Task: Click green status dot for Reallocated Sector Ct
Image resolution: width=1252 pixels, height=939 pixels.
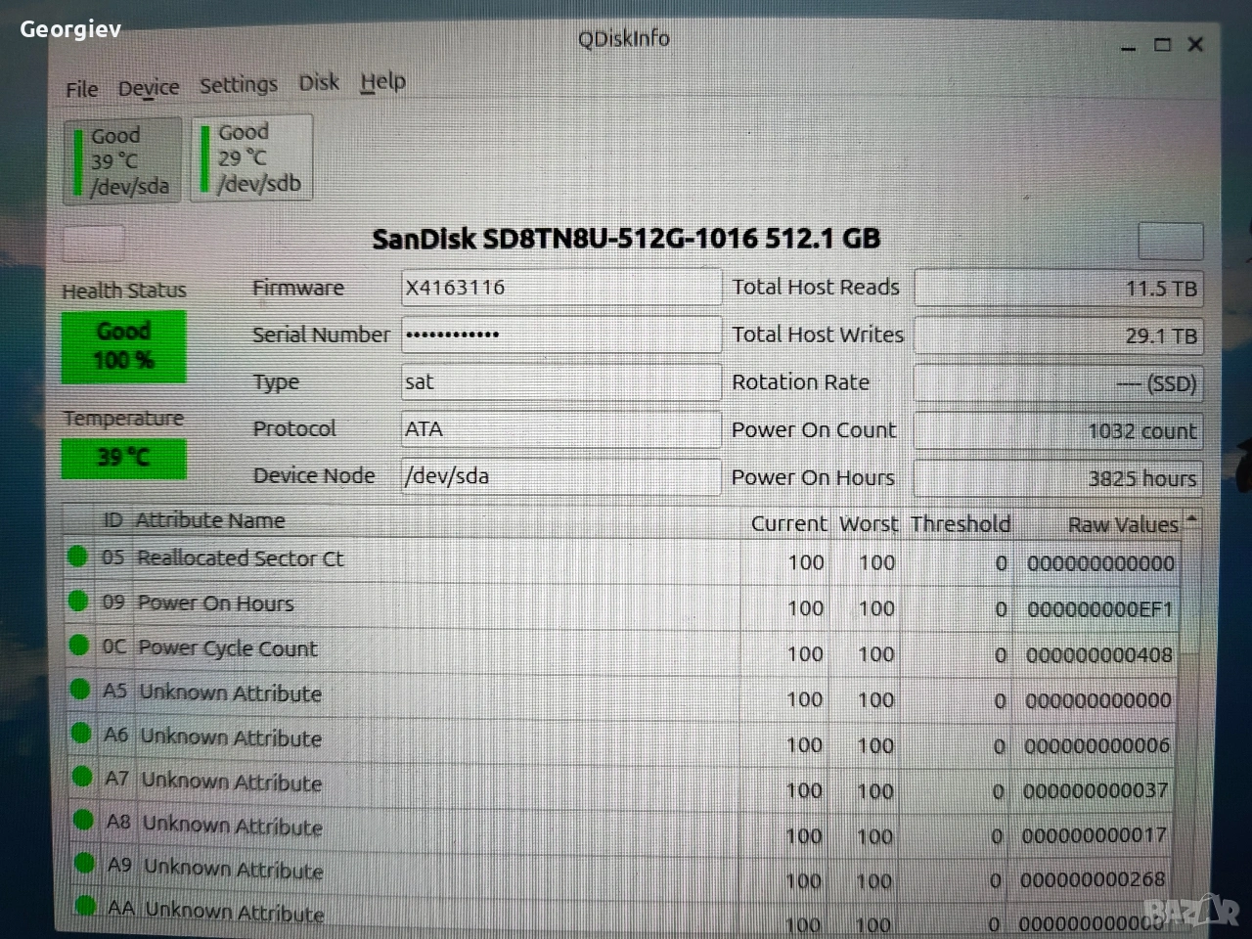Action: click(78, 557)
